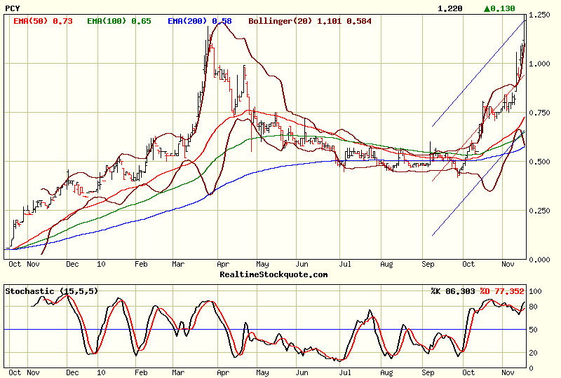Select the EMA(50) 0.73 legend entry

(x=43, y=21)
